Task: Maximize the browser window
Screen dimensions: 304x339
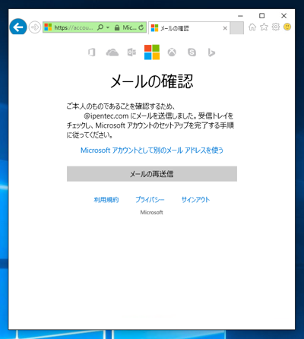Action: [262, 16]
